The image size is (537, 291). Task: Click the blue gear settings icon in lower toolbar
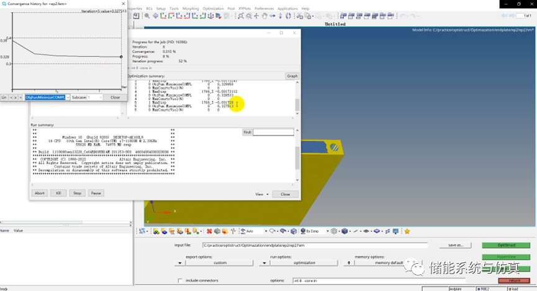click(x=142, y=231)
